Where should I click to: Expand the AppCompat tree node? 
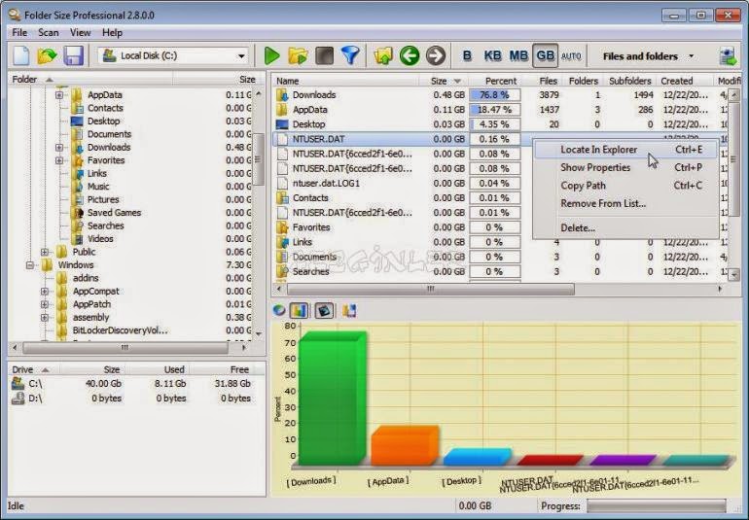pos(45,292)
